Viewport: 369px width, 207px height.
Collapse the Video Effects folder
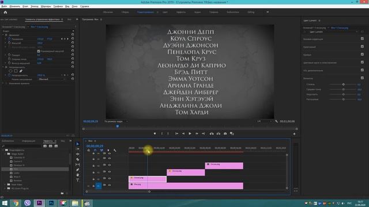(x=3, y=150)
